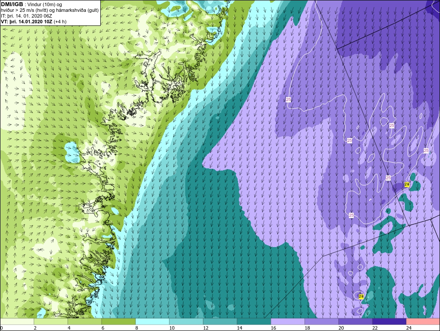Click the 14–16 m/s dark teal legend swatch
This screenshot has height=331, width=440.
point(254,321)
